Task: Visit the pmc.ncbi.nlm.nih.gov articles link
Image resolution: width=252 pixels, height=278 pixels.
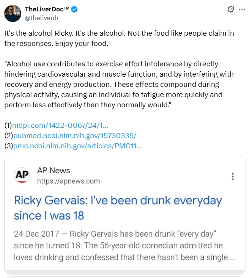Action: 77,146
